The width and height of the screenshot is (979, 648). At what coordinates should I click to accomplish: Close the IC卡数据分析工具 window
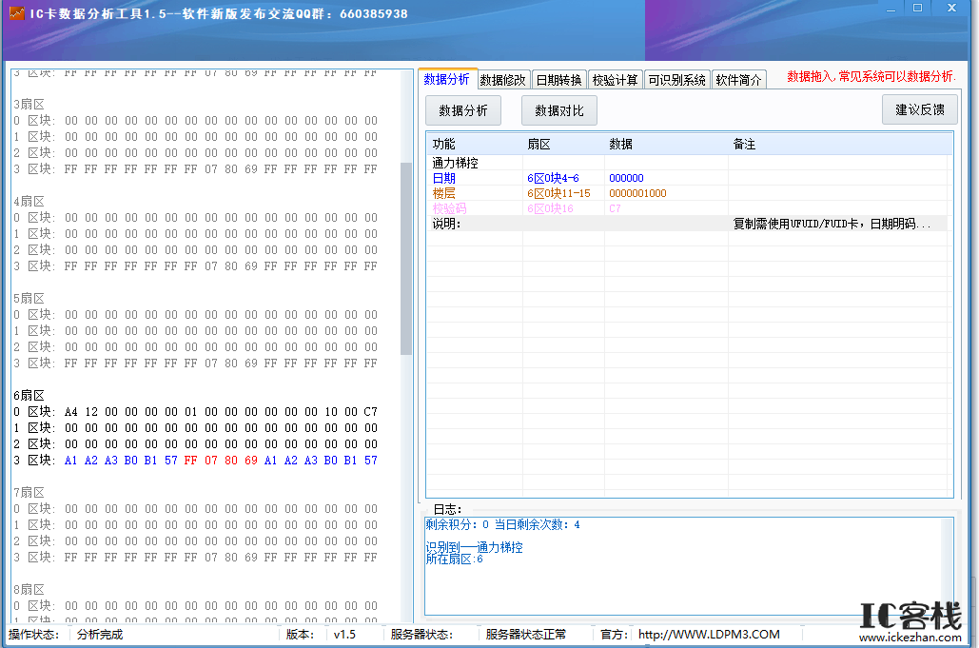coord(951,9)
